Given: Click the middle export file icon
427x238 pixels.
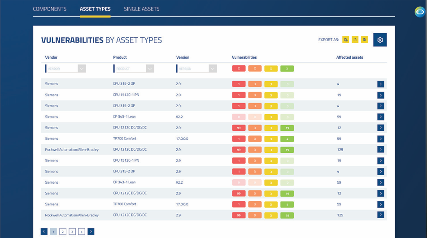Looking at the screenshot, I should (x=355, y=40).
